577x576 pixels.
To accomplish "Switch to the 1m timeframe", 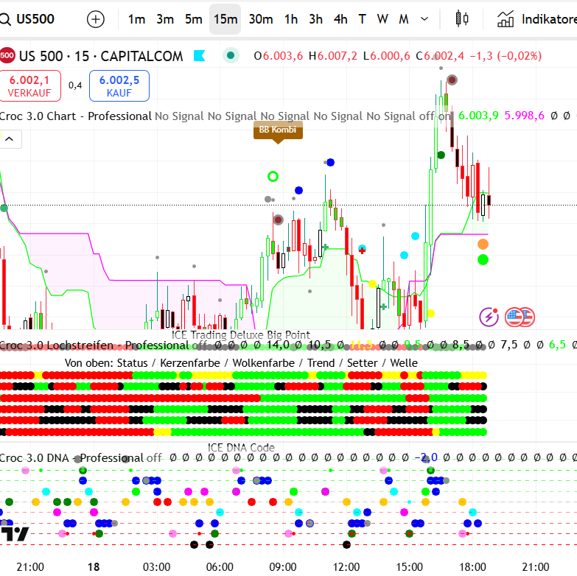I will [x=136, y=19].
